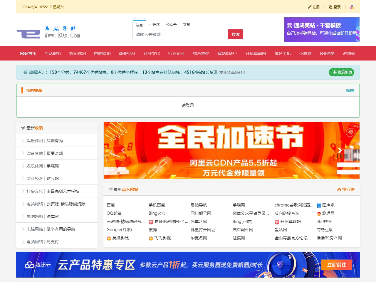This screenshot has height=282, width=376.
Task: Expand the 建站知识 dropdown menu
Action: (x=227, y=53)
